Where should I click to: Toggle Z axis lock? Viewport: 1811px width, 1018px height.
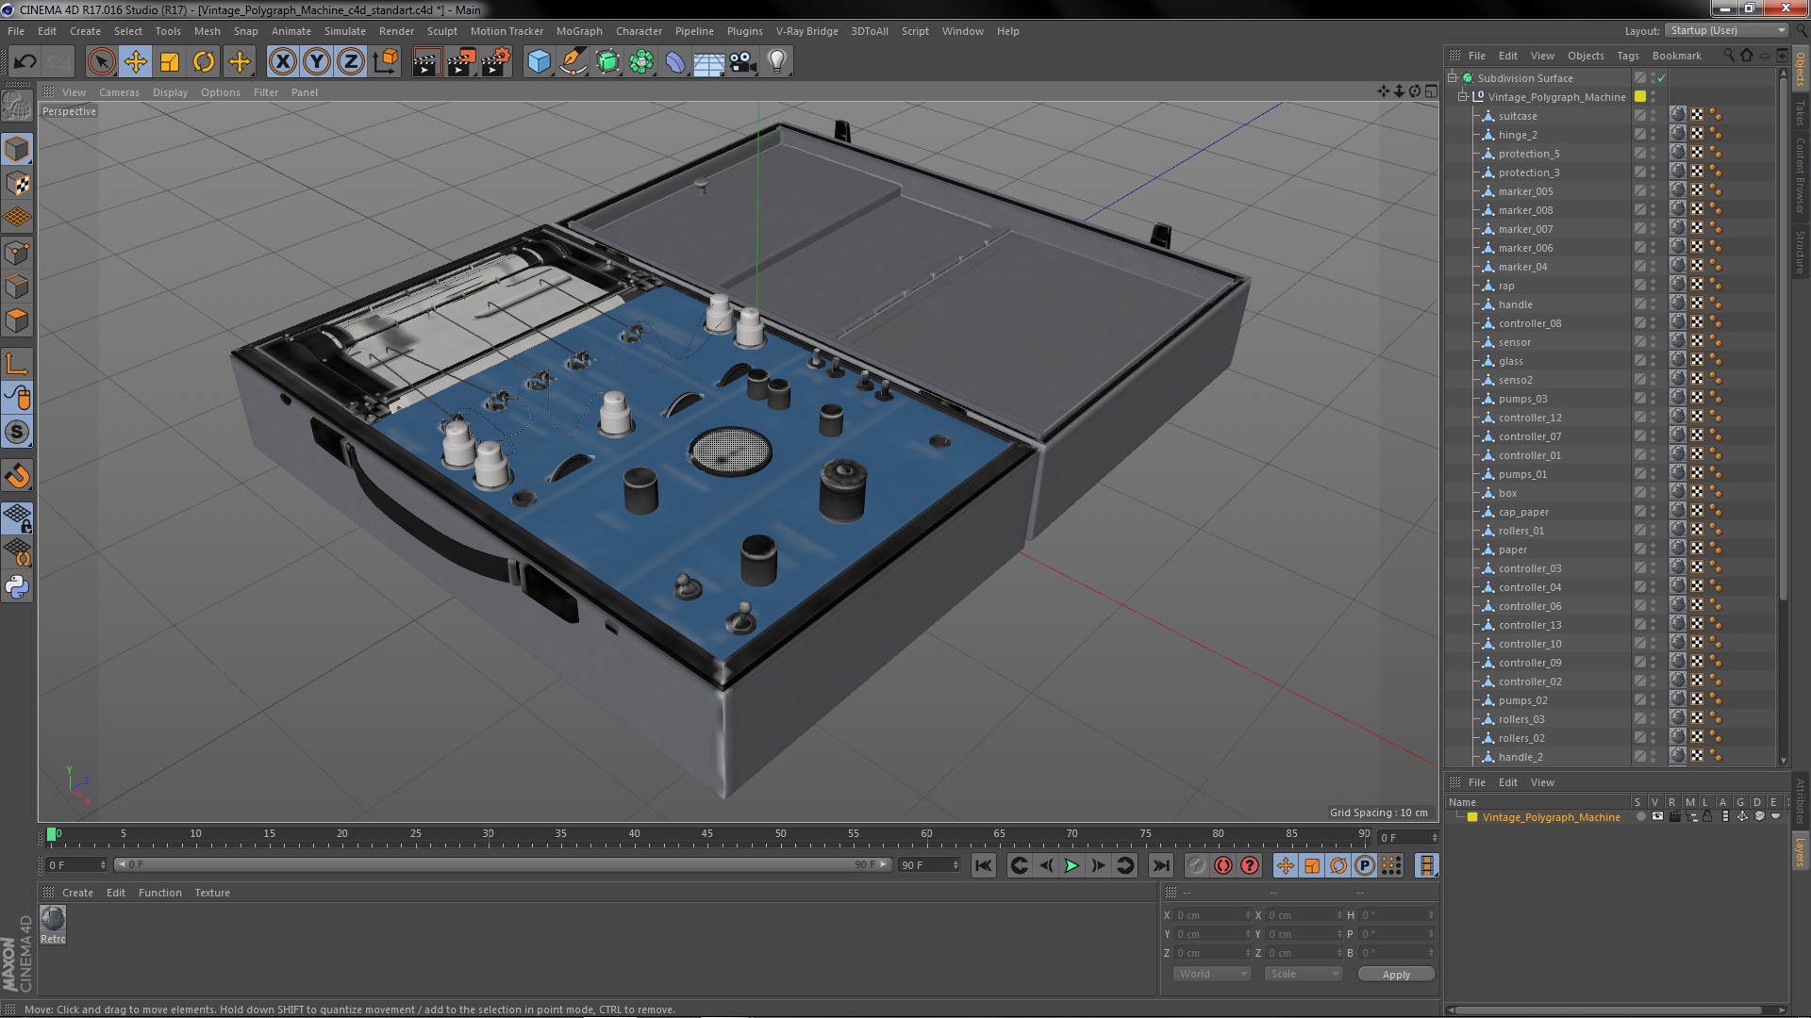(351, 62)
